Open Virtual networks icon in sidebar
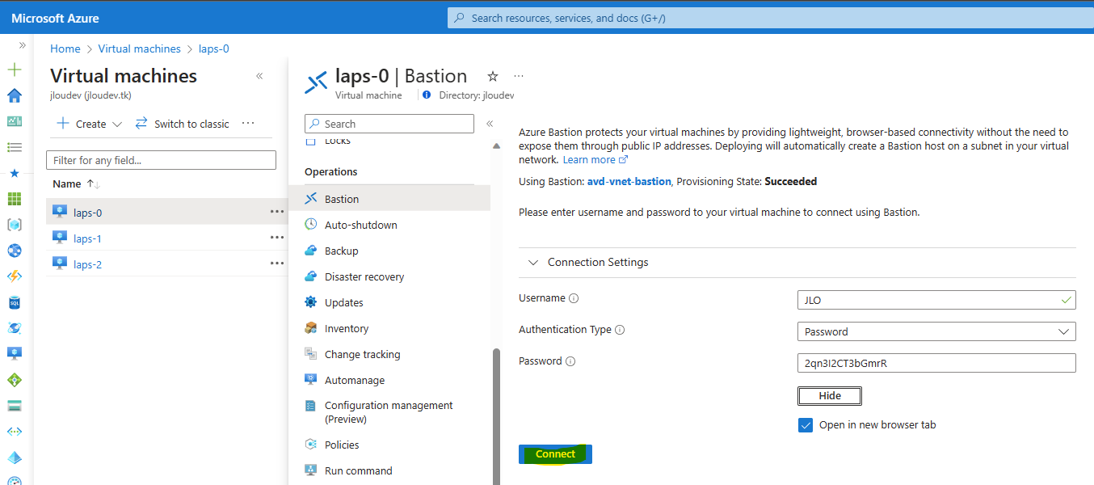 [x=15, y=432]
